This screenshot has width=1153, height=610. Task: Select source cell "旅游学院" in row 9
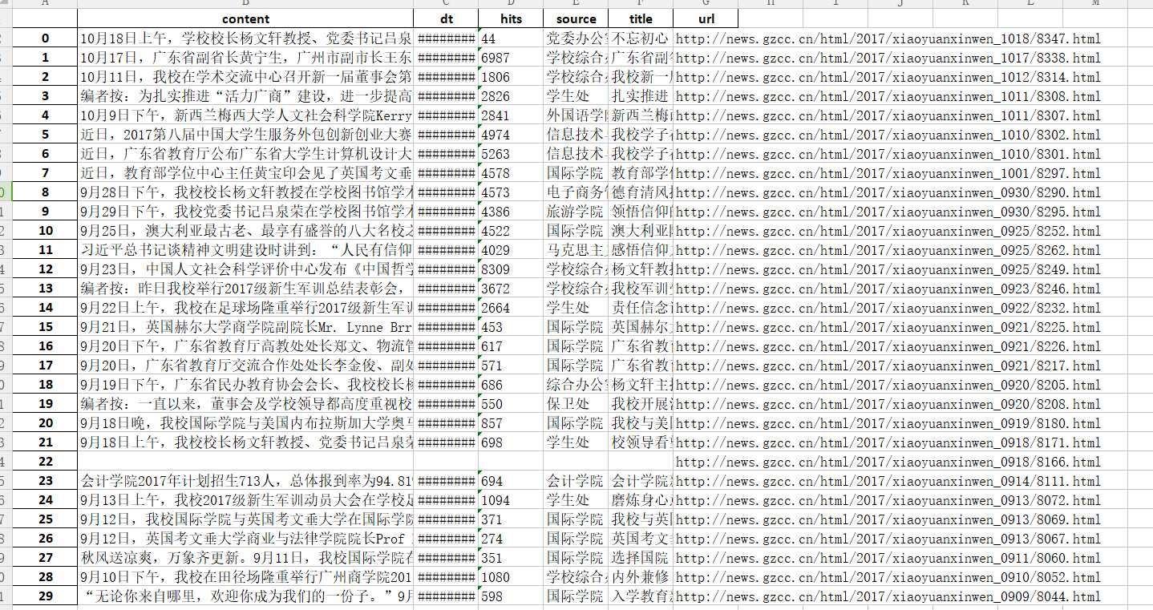click(x=576, y=211)
